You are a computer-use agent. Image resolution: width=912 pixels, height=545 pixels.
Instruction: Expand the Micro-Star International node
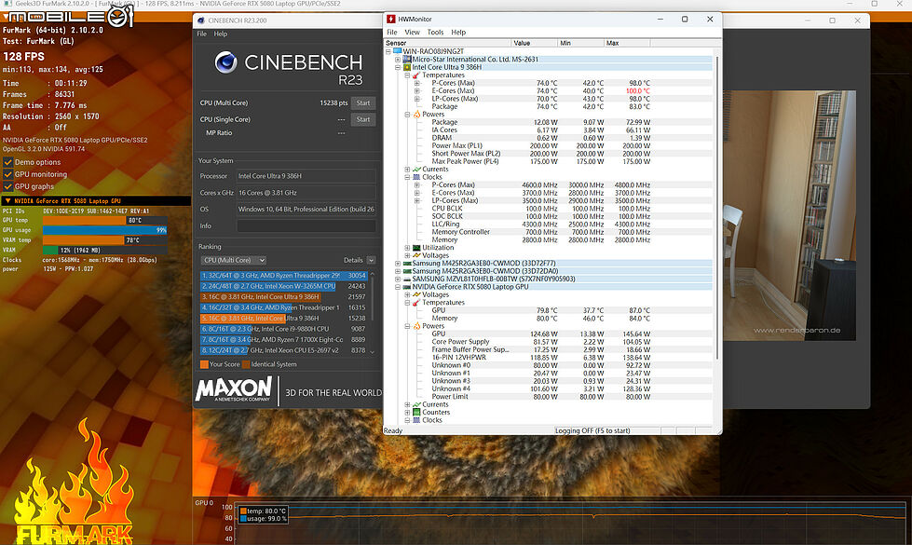point(398,60)
